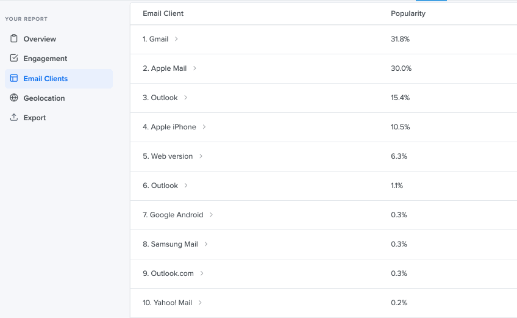Open the Outlook.com client entry
This screenshot has height=318, width=517.
click(x=168, y=273)
